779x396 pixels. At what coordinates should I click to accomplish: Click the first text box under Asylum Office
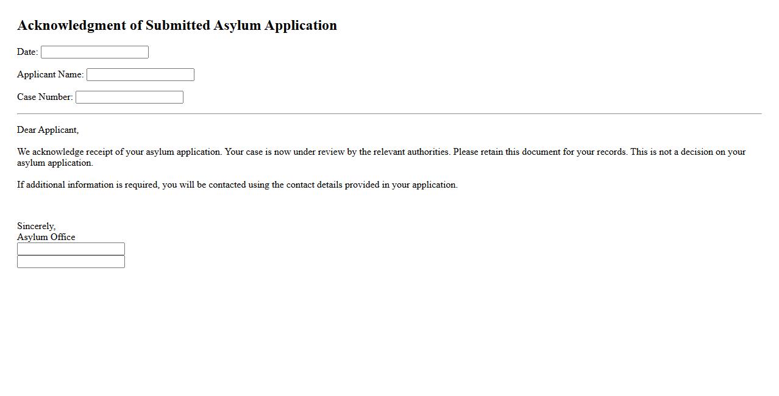pyautogui.click(x=71, y=249)
